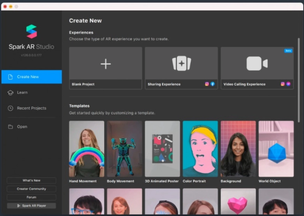304x216 pixels.
Task: Click the Hand Movement label text
Action: [83, 181]
